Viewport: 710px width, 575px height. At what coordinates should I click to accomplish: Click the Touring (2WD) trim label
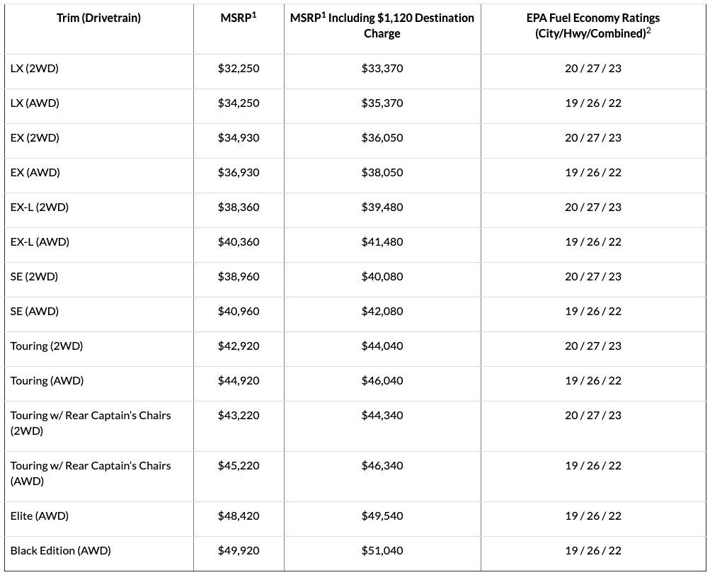[x=47, y=346]
